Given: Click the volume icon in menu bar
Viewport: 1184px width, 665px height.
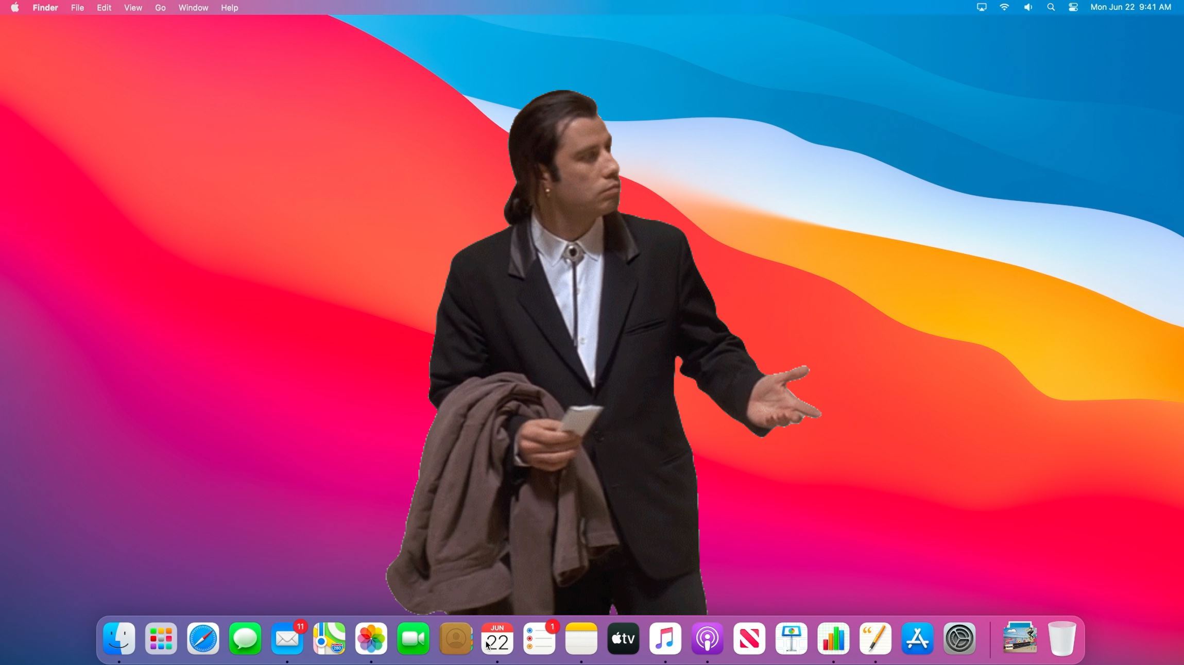Looking at the screenshot, I should click(1027, 7).
